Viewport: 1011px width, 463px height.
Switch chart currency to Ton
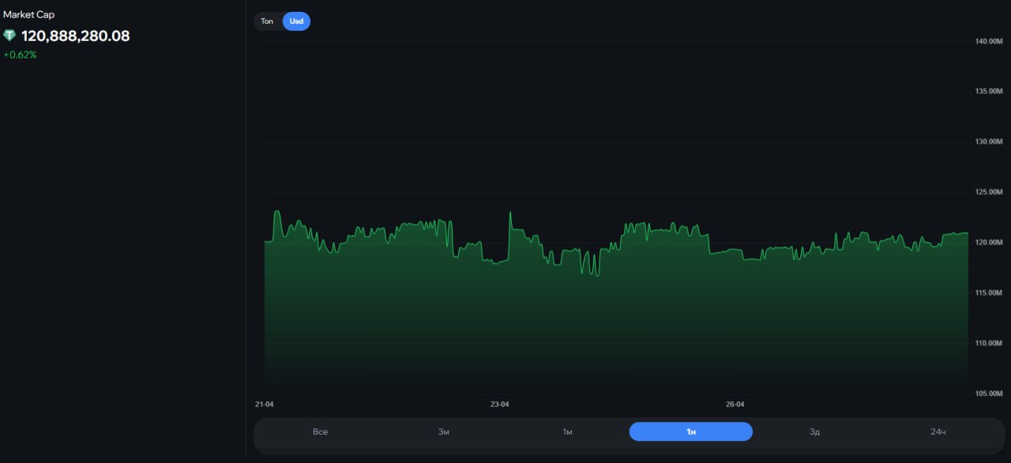pos(267,21)
